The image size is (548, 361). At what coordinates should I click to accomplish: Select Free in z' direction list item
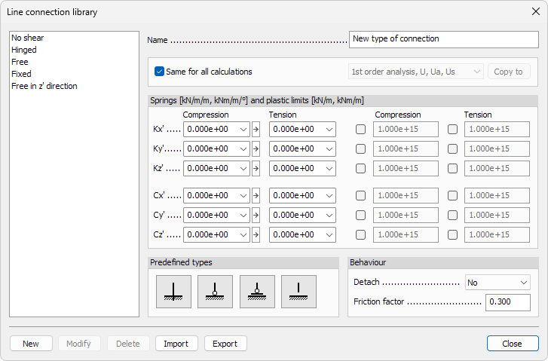(44, 86)
